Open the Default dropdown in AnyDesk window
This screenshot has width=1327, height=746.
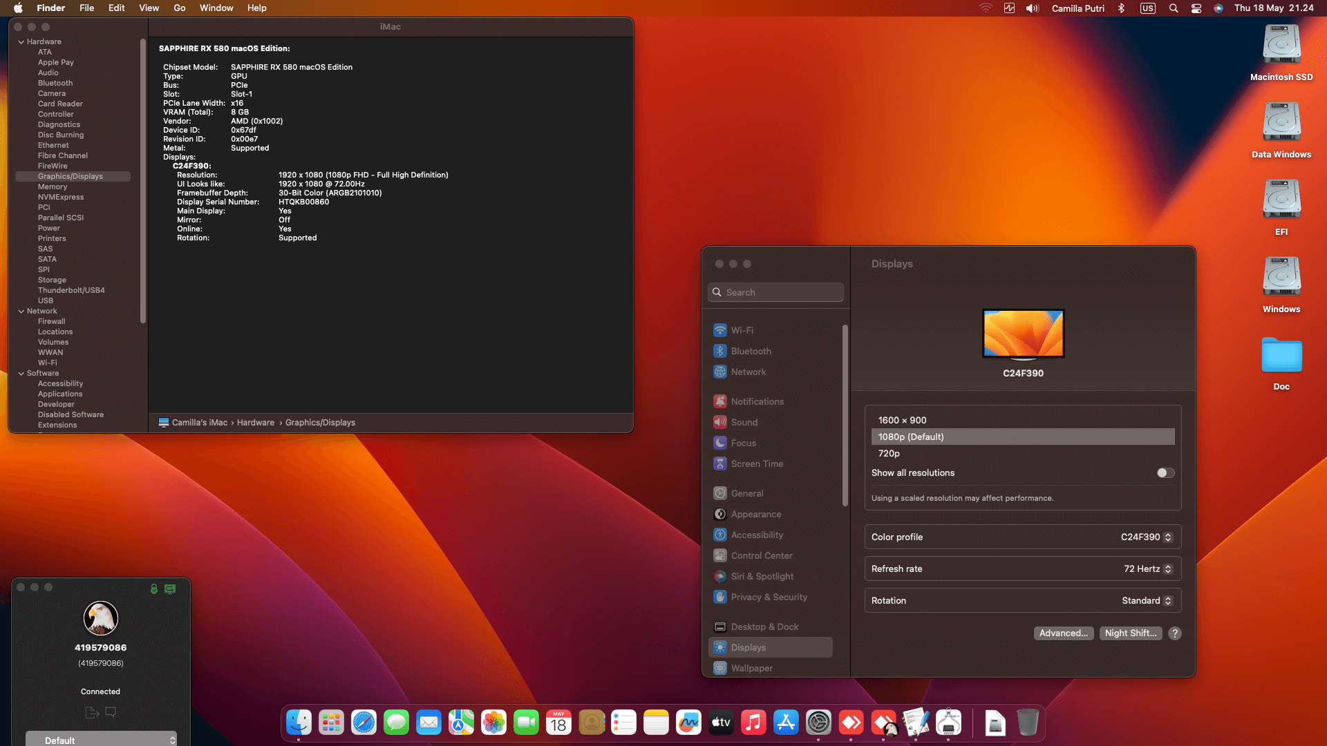[101, 739]
